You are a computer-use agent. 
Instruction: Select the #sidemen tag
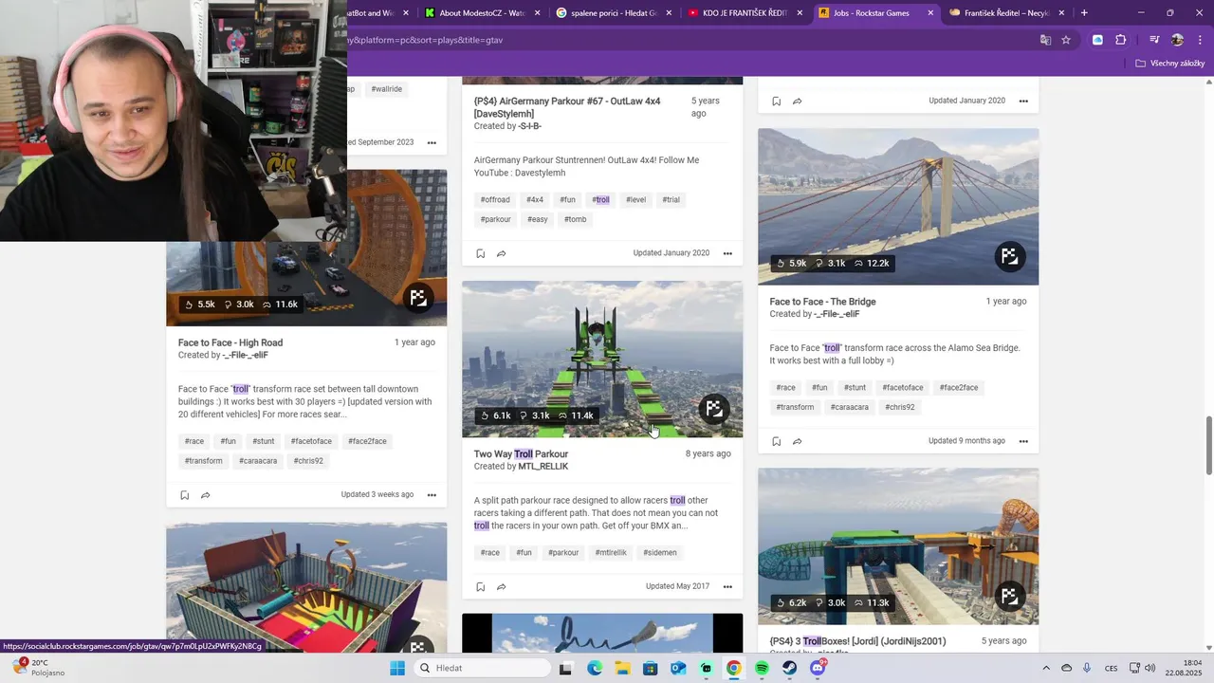660,553
